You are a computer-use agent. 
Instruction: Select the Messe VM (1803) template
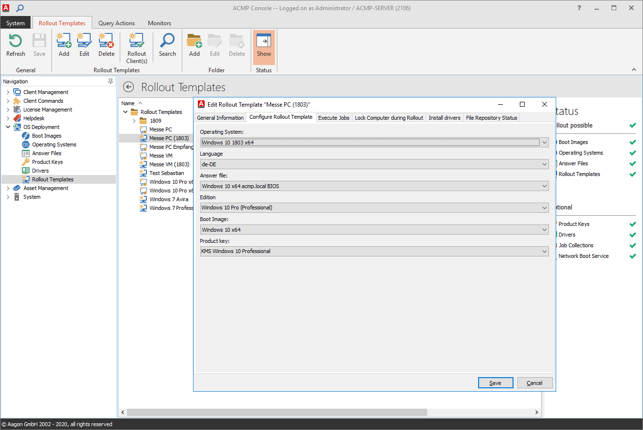coord(169,164)
